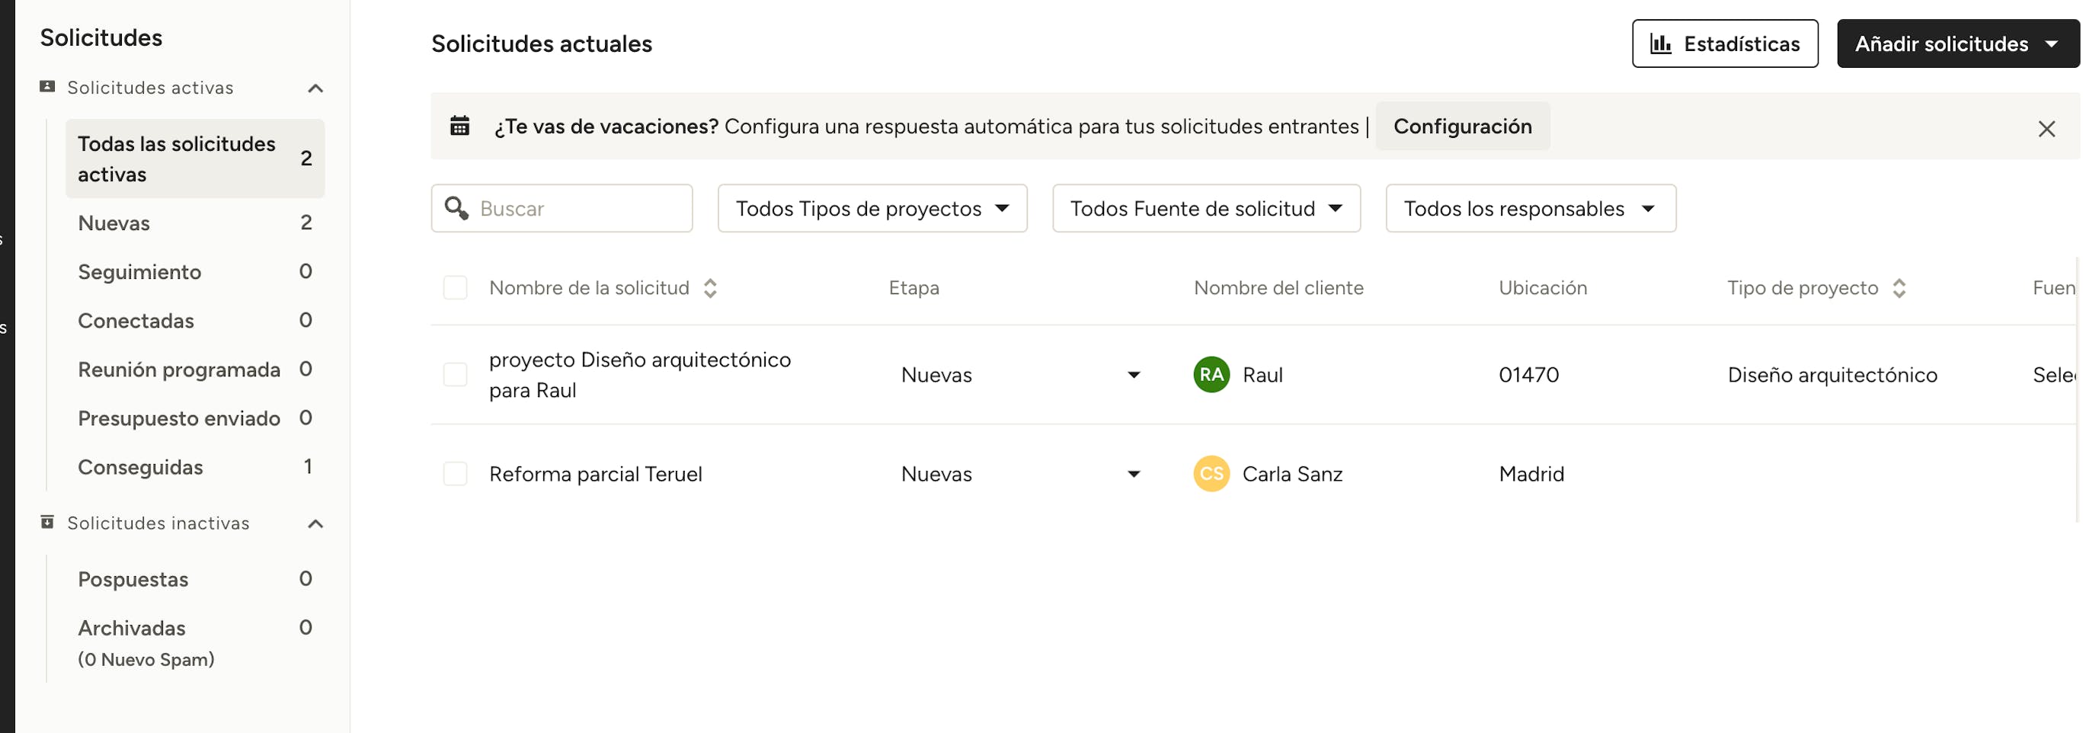Check the box for Raul's architectural project
Image resolution: width=2083 pixels, height=733 pixels.
tap(456, 375)
